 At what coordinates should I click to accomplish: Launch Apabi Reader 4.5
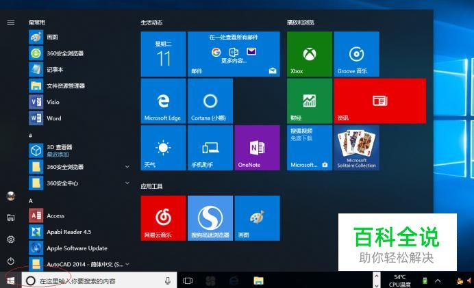coord(79,232)
